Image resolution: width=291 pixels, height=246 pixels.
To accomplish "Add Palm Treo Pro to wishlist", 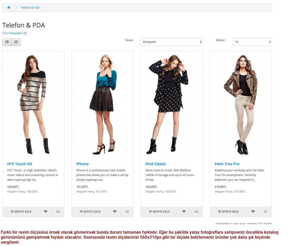I will [253, 212].
